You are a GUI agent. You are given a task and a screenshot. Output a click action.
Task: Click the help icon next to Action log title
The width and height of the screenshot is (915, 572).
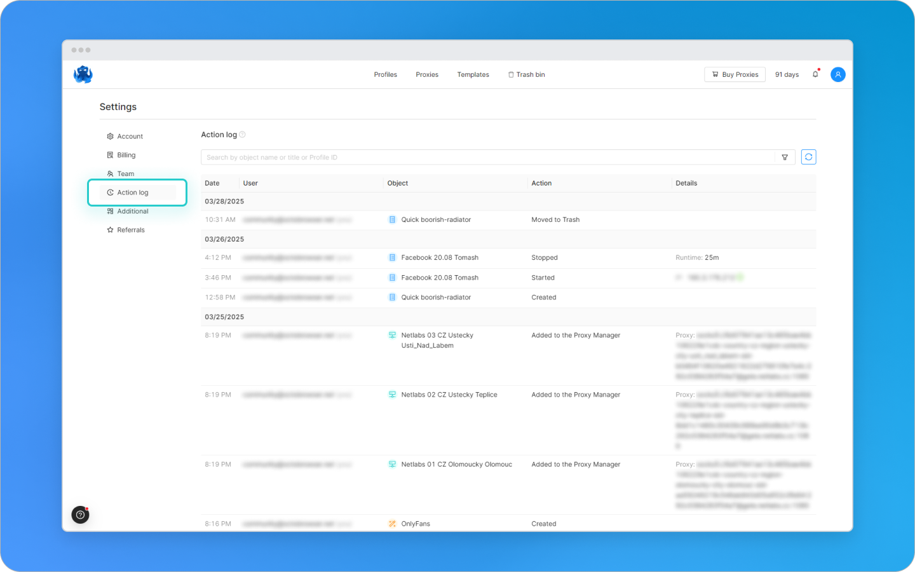(x=242, y=135)
